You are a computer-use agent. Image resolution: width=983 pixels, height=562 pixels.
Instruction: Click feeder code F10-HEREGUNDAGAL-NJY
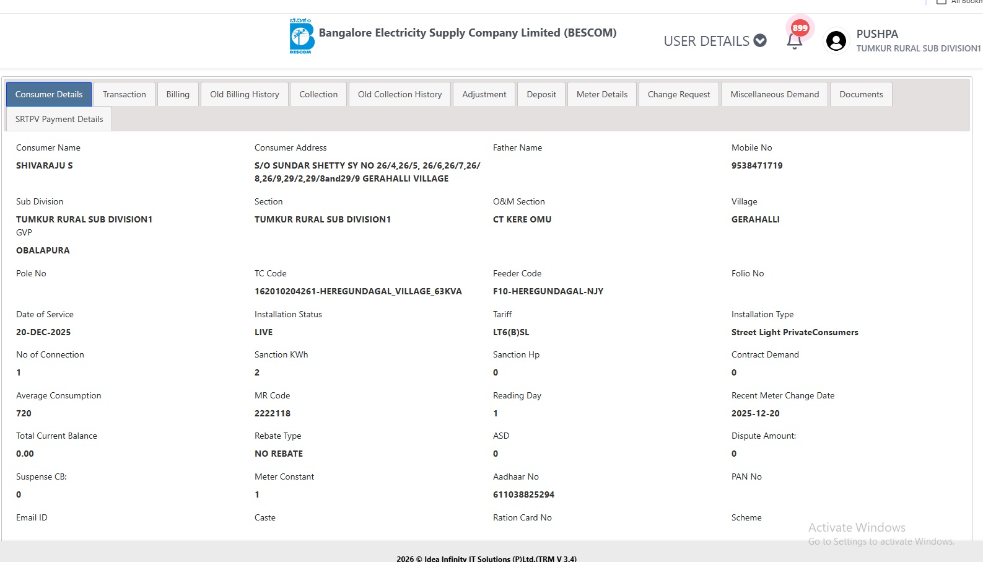coord(548,291)
